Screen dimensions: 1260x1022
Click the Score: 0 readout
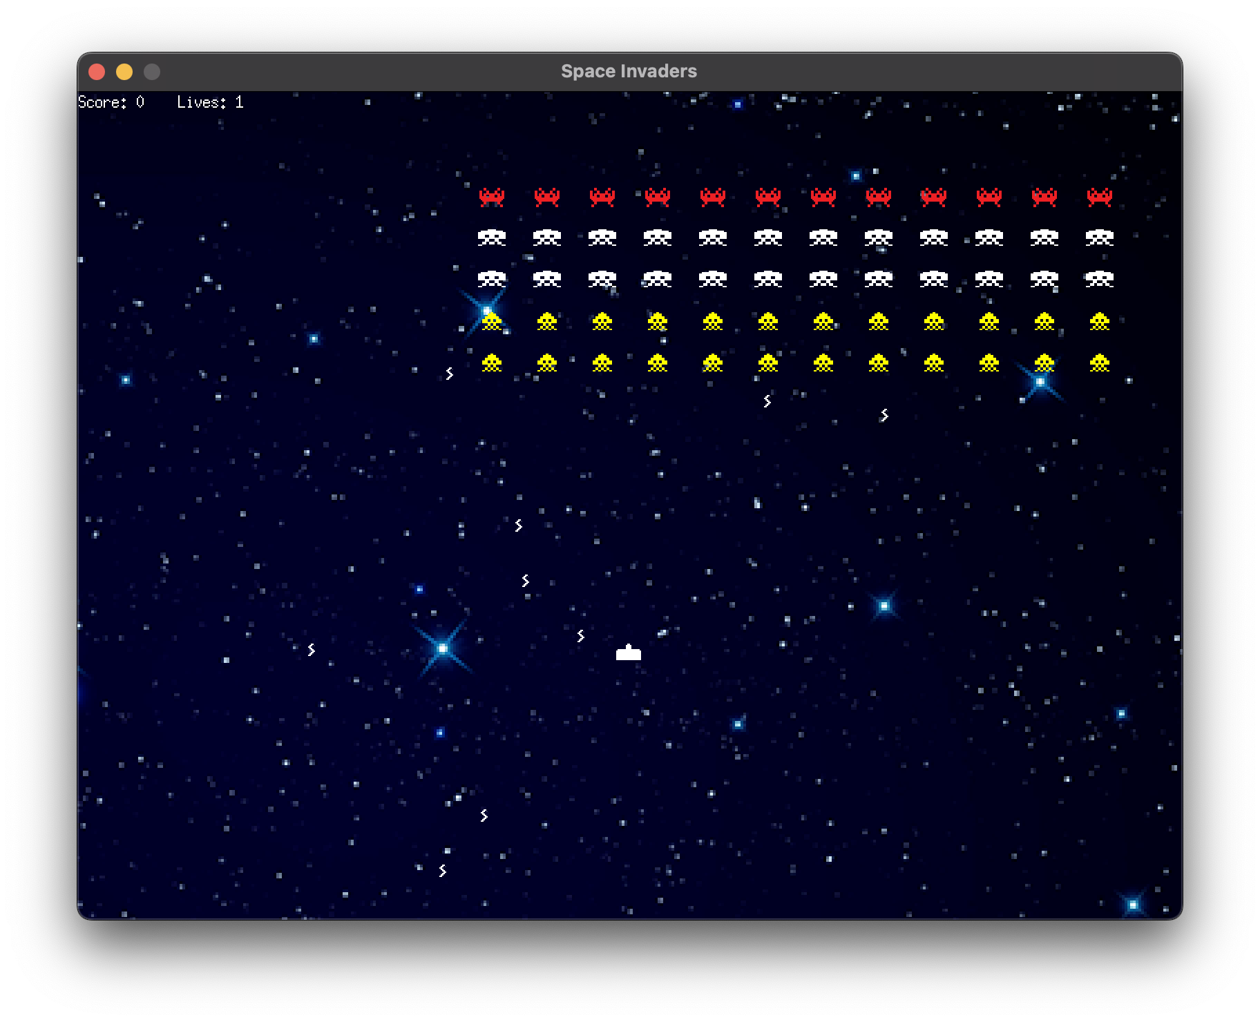tap(111, 102)
